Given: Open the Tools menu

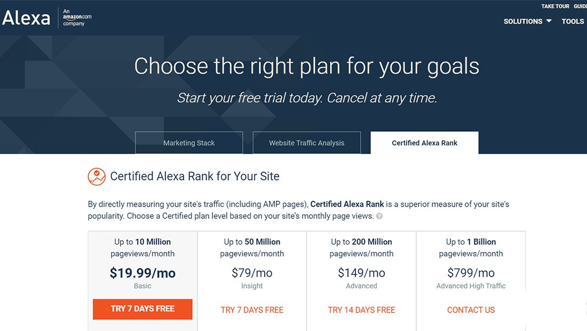Looking at the screenshot, I should [573, 21].
